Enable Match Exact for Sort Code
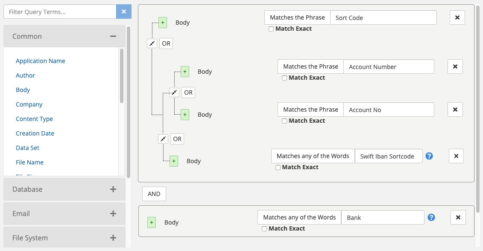The image size is (483, 251). click(271, 29)
